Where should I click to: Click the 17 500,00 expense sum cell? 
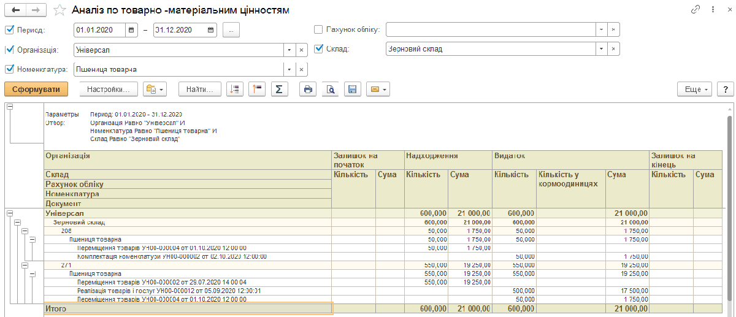[627, 291]
